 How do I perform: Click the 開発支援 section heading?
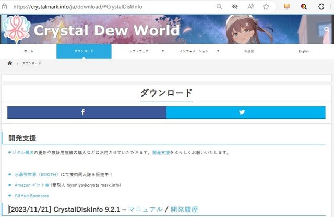tap(22, 138)
